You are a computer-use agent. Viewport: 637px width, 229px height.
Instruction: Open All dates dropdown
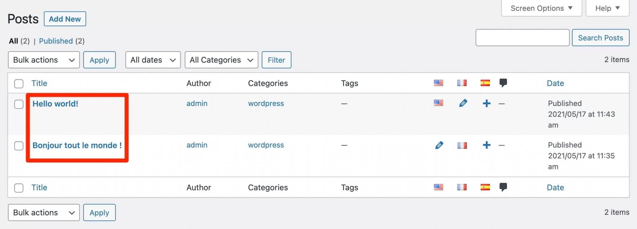coord(153,60)
